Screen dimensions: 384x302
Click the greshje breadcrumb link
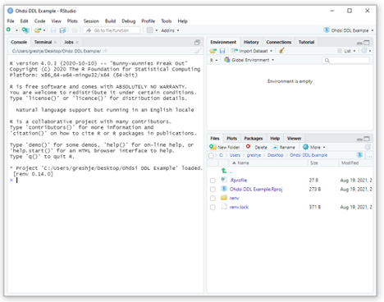click(254, 155)
